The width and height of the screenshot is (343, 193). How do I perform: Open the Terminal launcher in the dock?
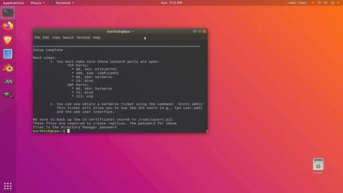click(8, 13)
